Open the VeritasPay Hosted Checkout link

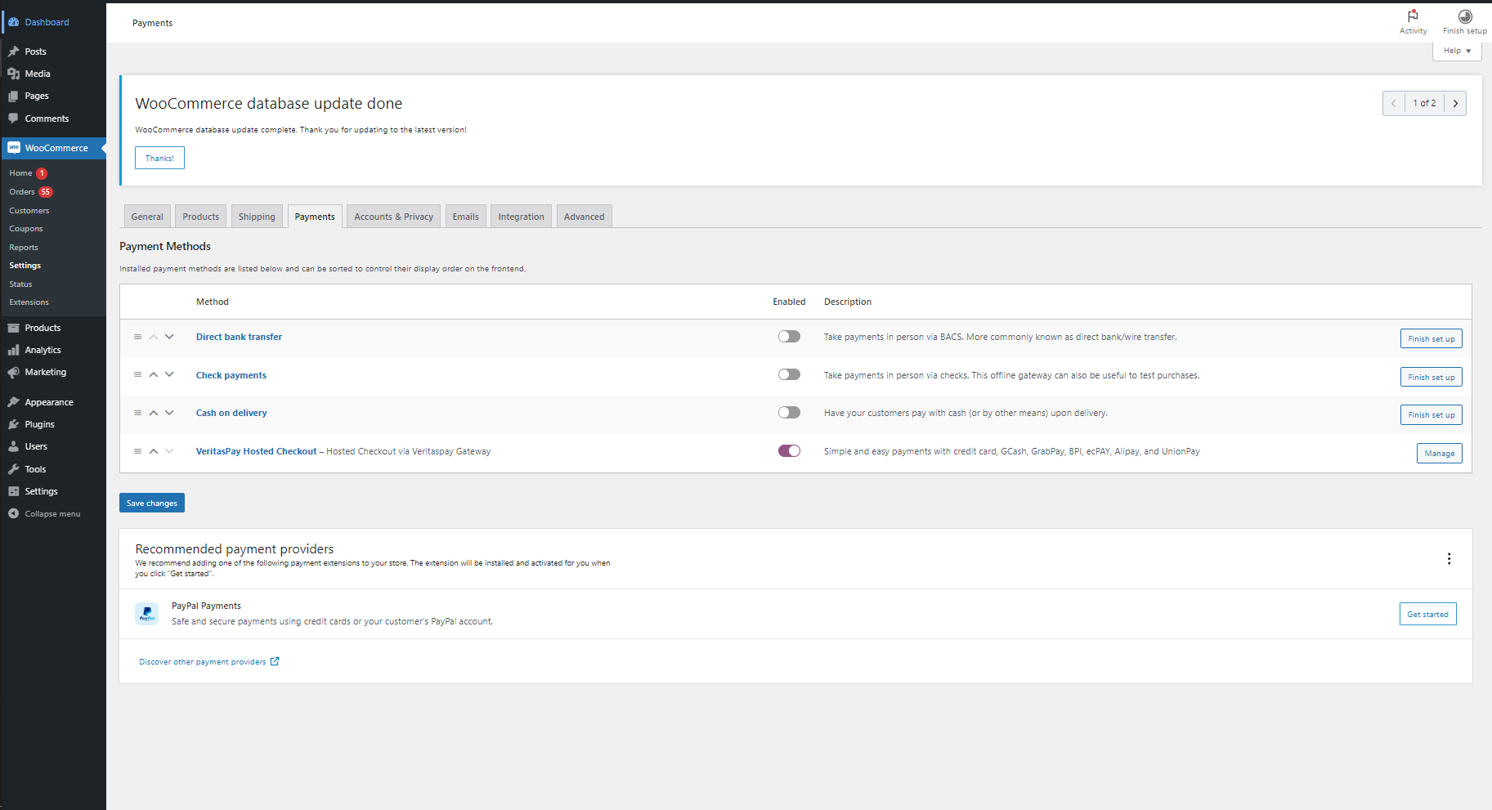[x=256, y=451]
